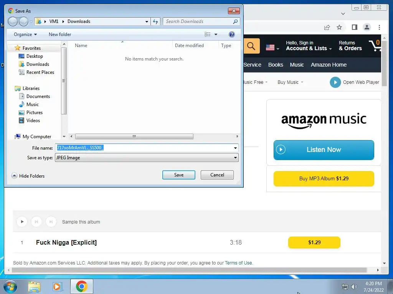Open Recent Places in the navigation pane

click(x=40, y=72)
